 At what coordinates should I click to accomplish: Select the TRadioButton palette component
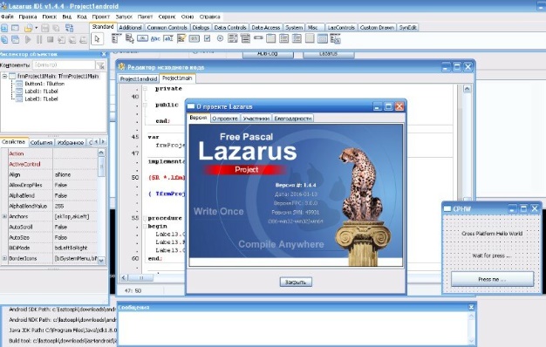point(220,38)
